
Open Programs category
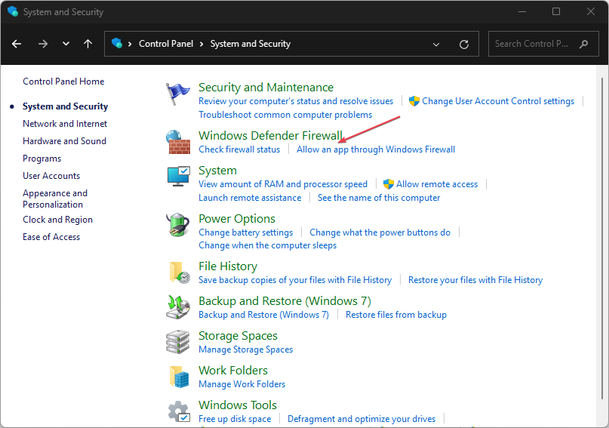click(42, 159)
